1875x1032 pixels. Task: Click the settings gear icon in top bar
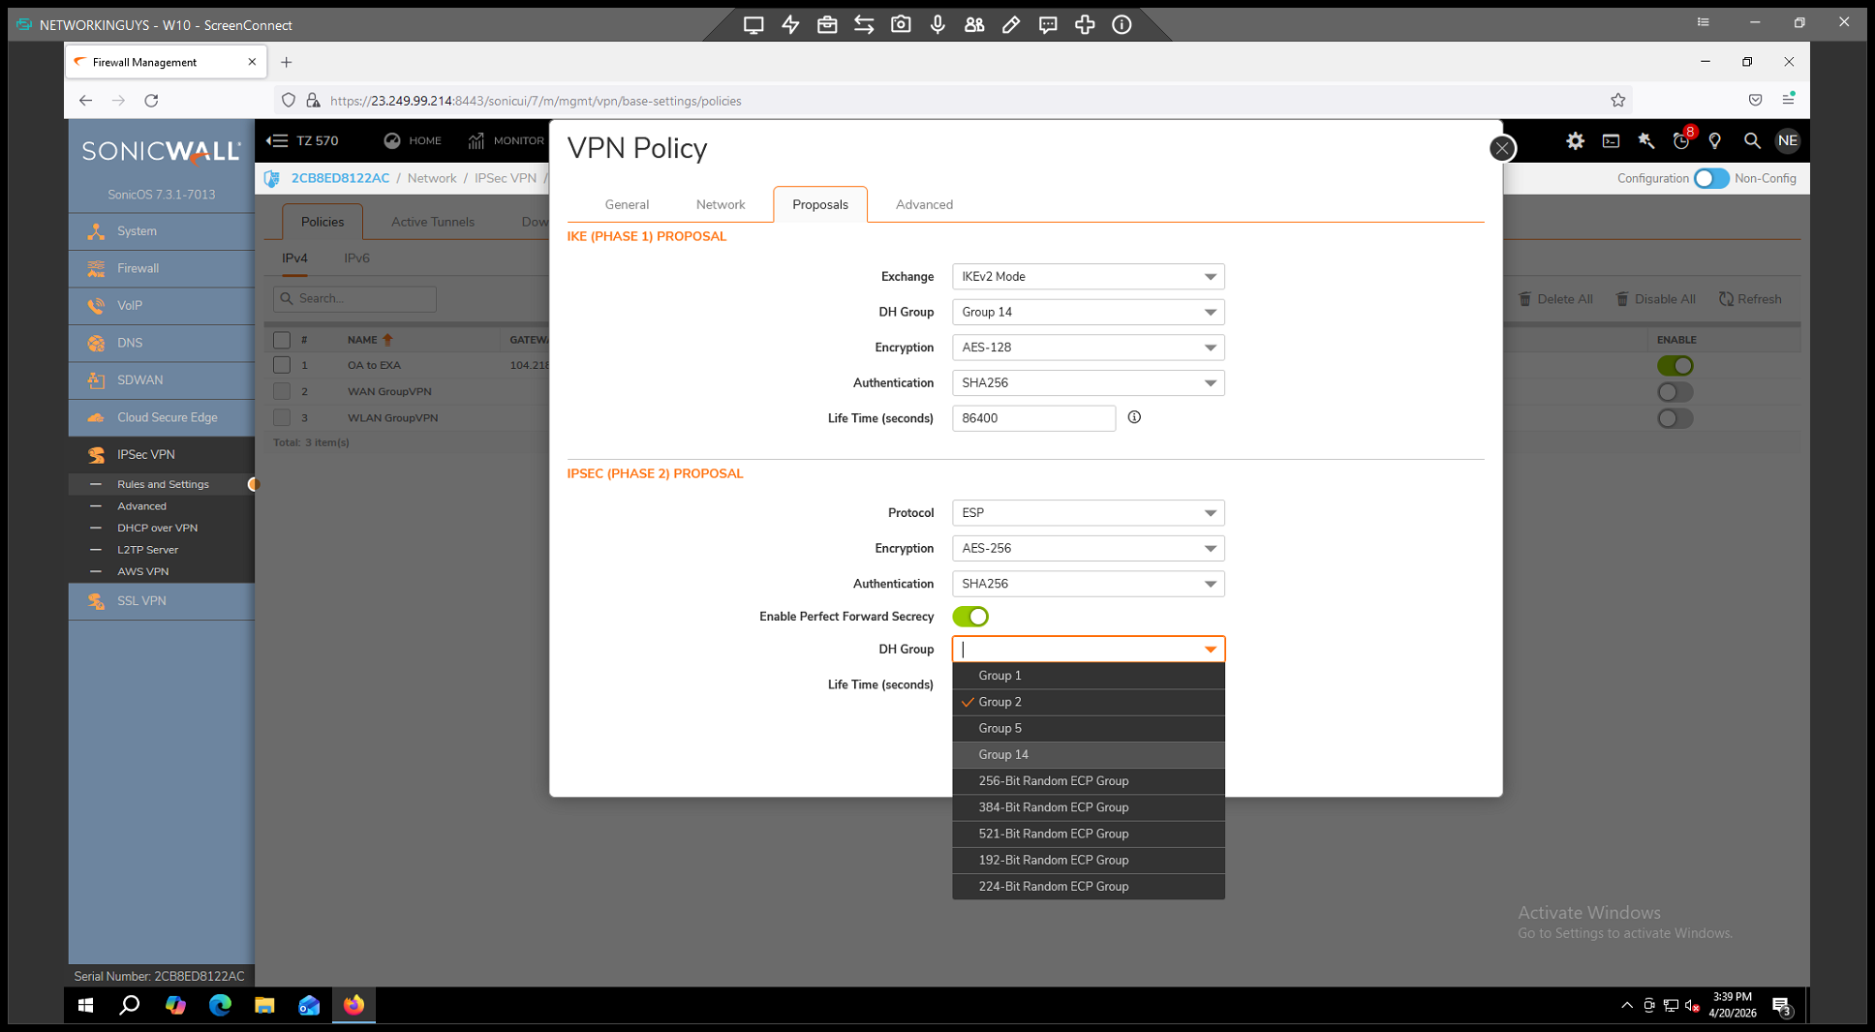pyautogui.click(x=1575, y=141)
